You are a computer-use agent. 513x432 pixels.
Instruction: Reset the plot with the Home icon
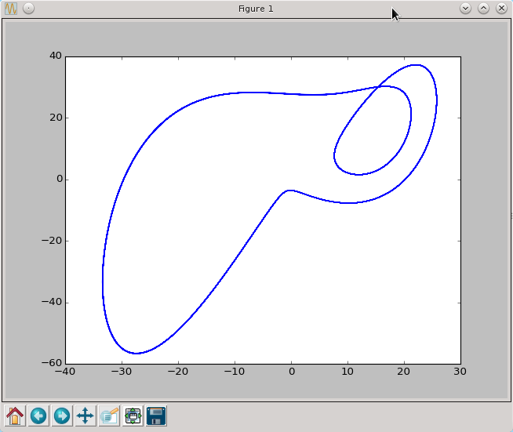tap(14, 416)
